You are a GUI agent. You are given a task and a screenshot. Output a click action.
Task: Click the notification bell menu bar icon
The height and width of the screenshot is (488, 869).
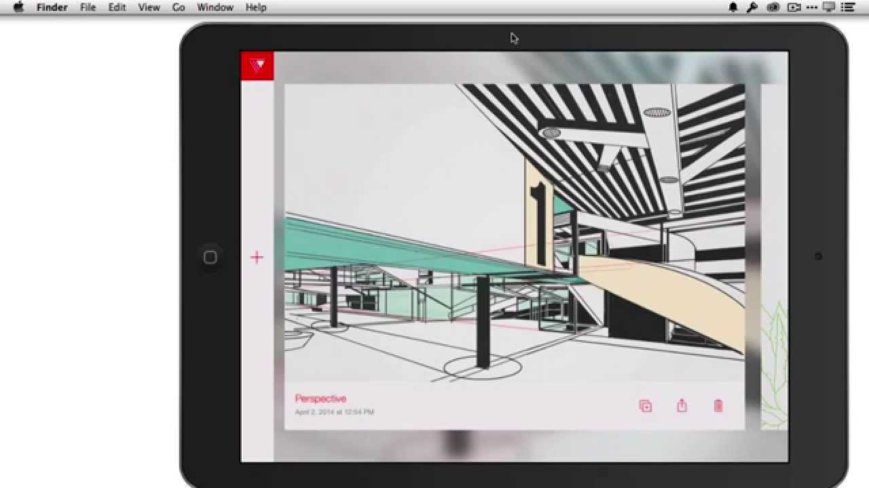click(x=733, y=7)
